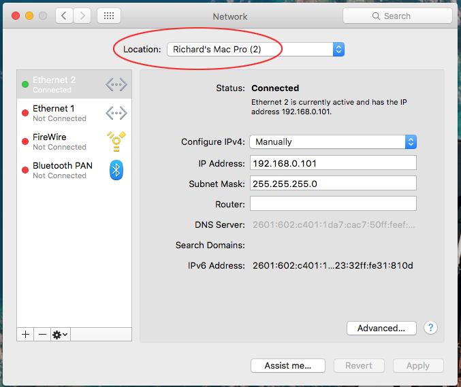461x387 pixels.
Task: Click the magnifying glass search icon
Action: point(376,16)
